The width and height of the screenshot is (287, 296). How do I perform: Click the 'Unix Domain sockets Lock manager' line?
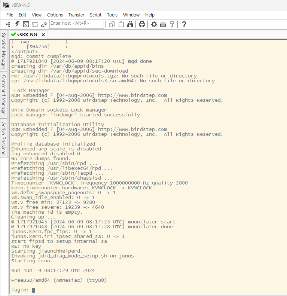[59, 110]
